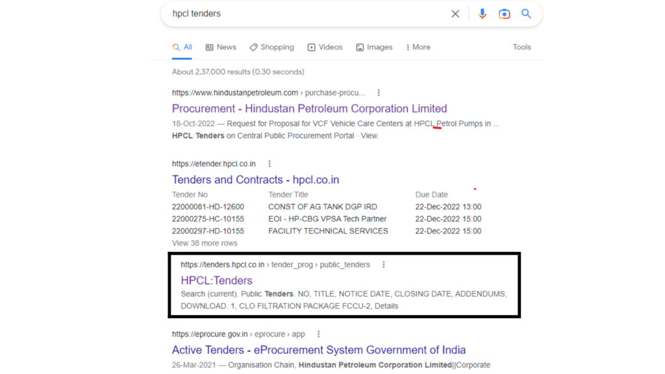
Task: Open the Tools filter options
Action: pyautogui.click(x=521, y=47)
